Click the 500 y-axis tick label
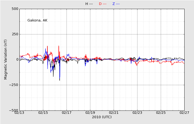The height and width of the screenshot is (124, 194). (x=15, y=9)
